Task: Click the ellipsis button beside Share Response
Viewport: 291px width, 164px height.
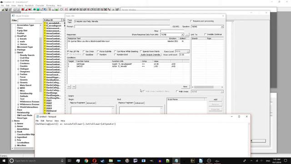Action: [187, 35]
